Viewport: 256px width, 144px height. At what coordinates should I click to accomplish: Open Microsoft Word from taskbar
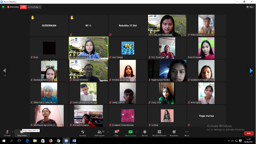tap(74, 141)
